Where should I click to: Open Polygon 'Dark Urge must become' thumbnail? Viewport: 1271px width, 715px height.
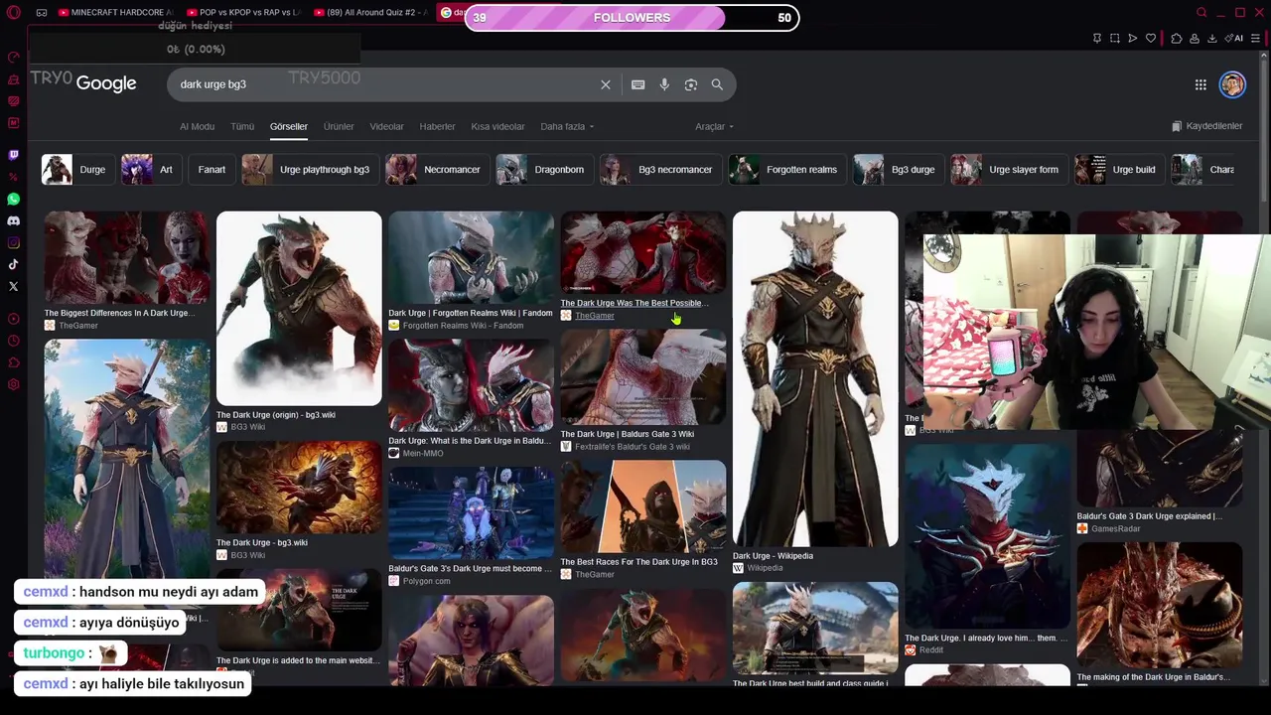472,513
